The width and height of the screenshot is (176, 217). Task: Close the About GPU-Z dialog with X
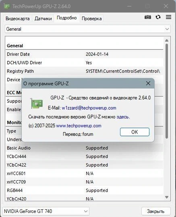(x=148, y=83)
